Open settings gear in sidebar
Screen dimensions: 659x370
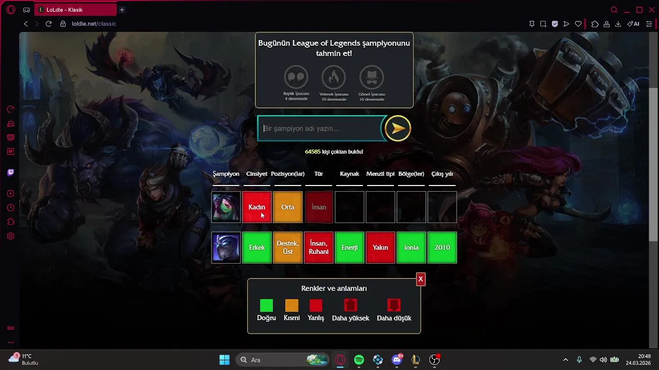click(x=10, y=236)
